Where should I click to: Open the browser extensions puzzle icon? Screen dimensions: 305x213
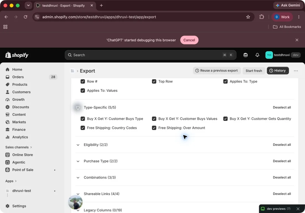pos(262,17)
